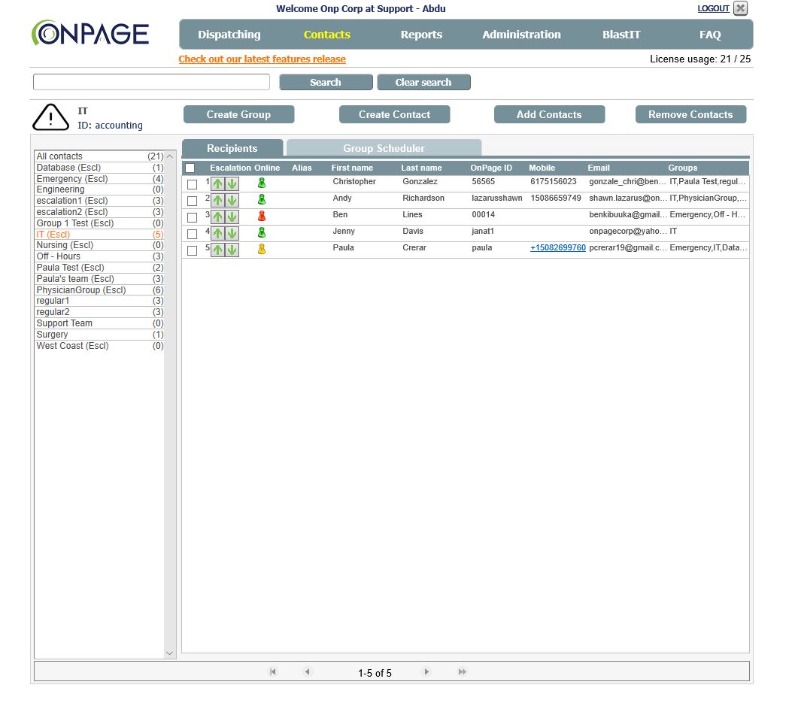Click Create Contact
Viewport: 792px width, 703px height.
394,114
